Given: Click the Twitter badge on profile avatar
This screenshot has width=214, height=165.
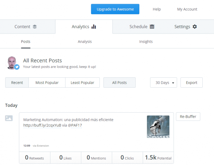Looking at the screenshot, I should (17, 67).
